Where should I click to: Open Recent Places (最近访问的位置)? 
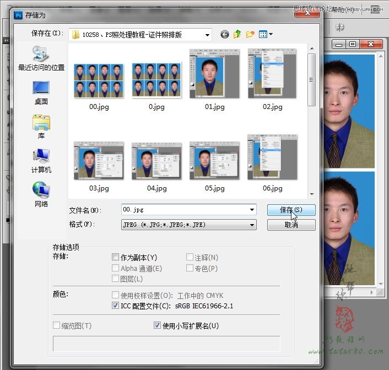(41, 58)
